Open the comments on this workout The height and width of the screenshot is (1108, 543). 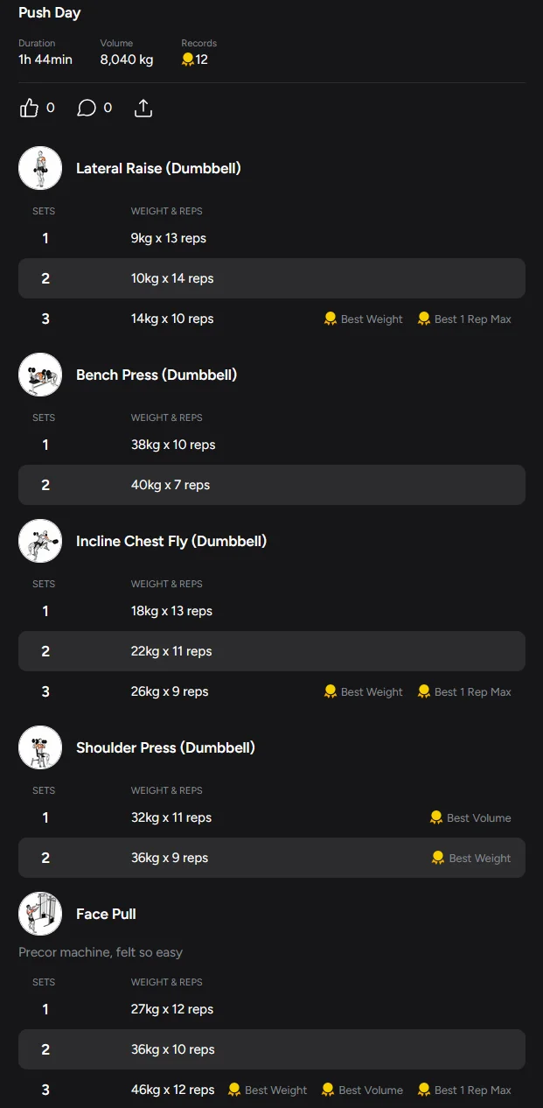(x=87, y=108)
